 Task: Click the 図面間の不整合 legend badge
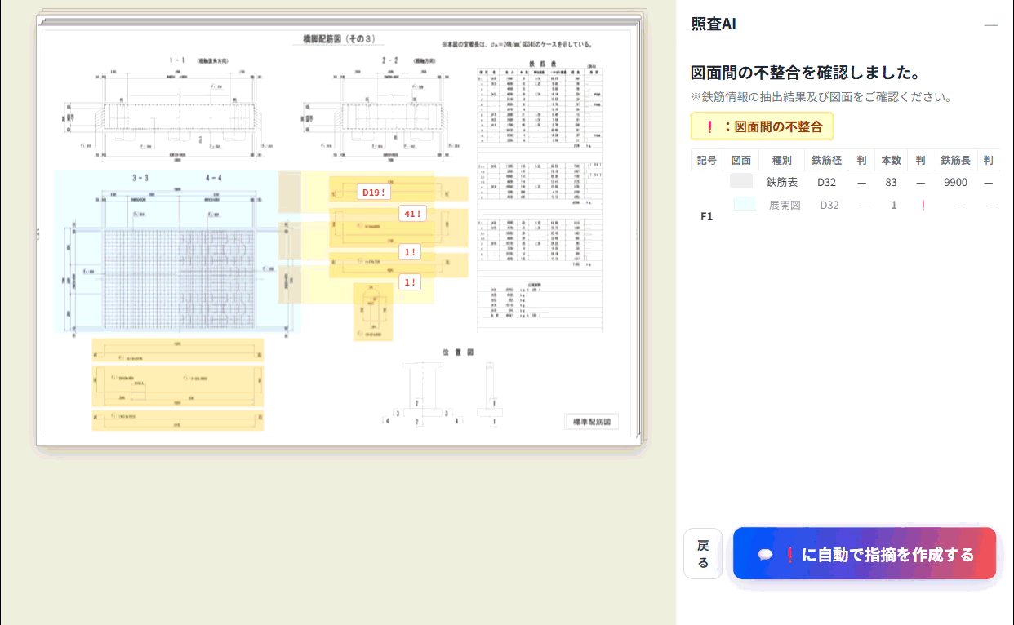762,126
